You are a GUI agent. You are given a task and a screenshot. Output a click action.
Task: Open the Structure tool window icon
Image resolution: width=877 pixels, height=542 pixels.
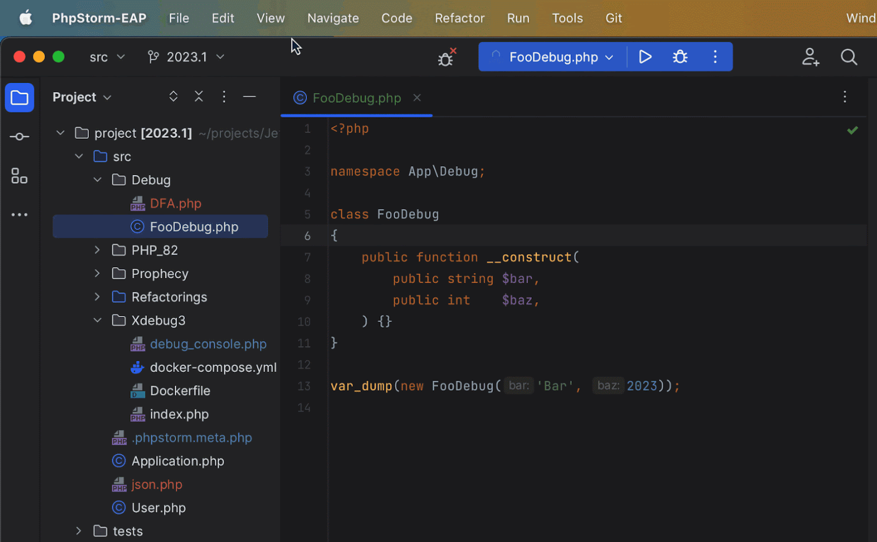19,176
